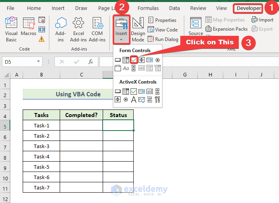This screenshot has width=279, height=203.
Task: Click Map Properties
Action: click(225, 20)
